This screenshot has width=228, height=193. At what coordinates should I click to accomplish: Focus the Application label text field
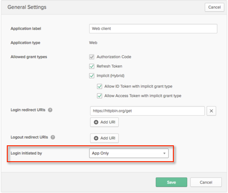click(153, 29)
